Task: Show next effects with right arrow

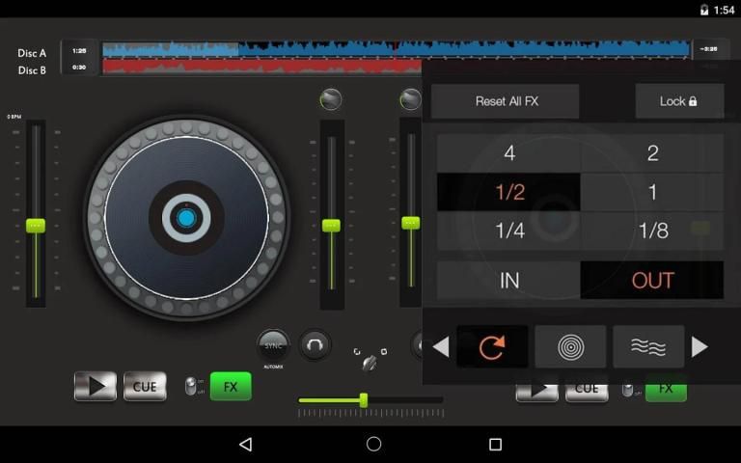Action: [700, 347]
